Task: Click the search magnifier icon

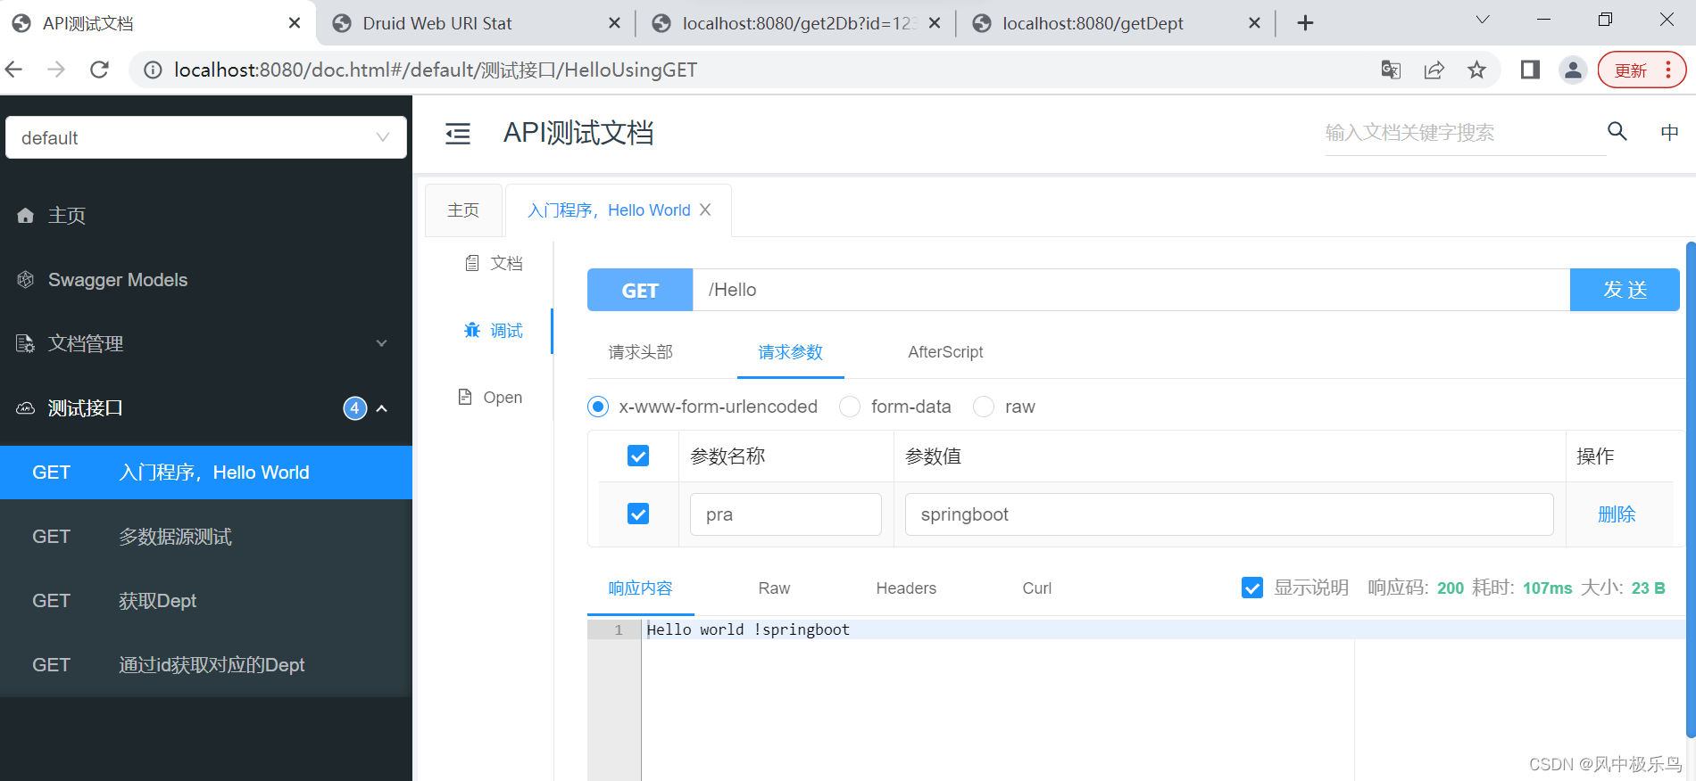Action: pyautogui.click(x=1617, y=132)
